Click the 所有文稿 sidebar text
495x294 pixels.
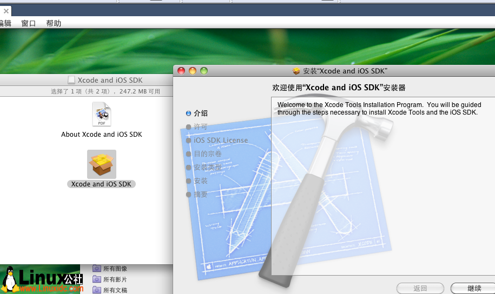115,290
